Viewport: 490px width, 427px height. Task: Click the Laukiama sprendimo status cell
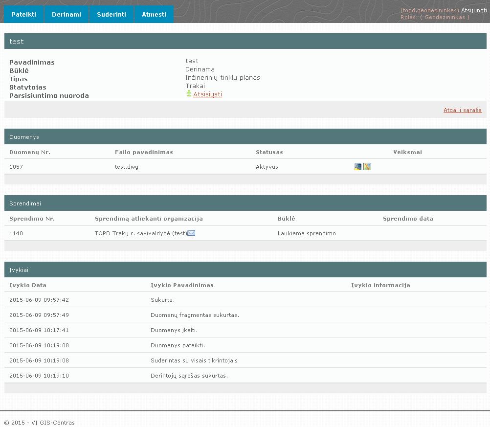pyautogui.click(x=307, y=233)
